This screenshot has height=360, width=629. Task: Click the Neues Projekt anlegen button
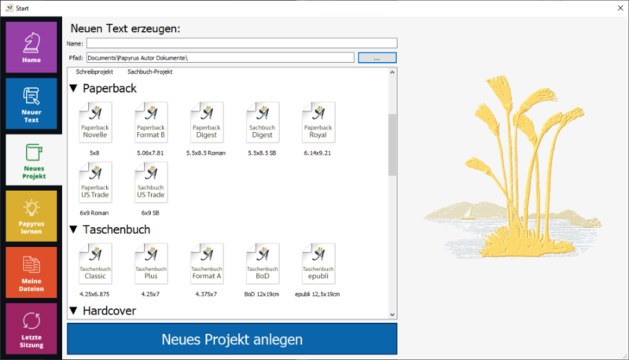(232, 339)
